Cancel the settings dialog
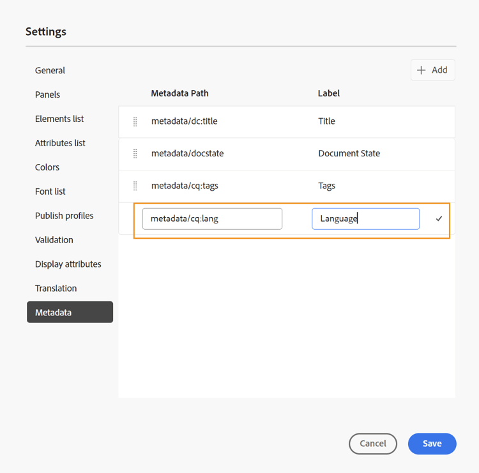This screenshot has width=479, height=473. (373, 444)
